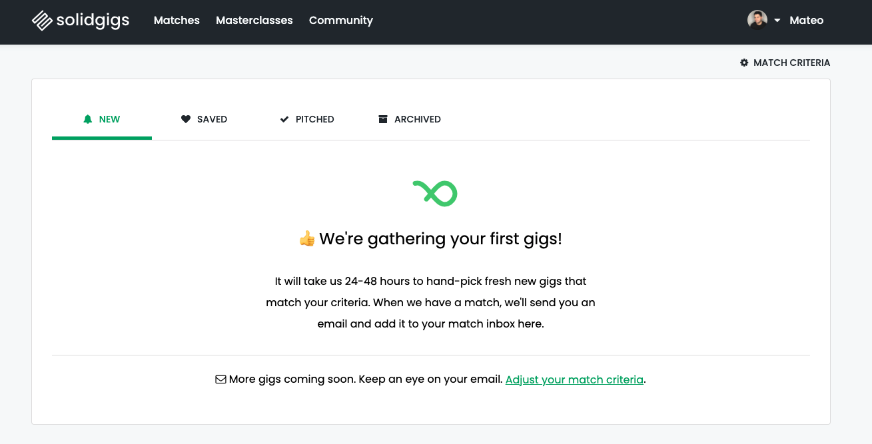The image size is (872, 444).
Task: Click Adjust your match criteria link
Action: (x=574, y=379)
